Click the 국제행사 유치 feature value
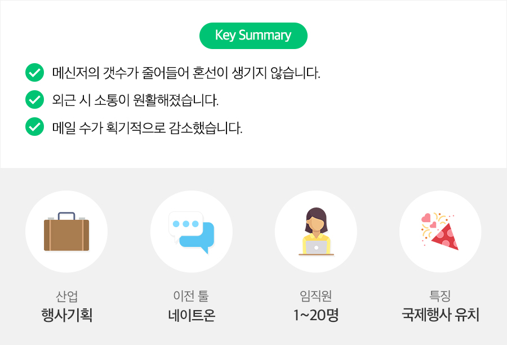The height and width of the screenshot is (345, 507). pos(441,315)
